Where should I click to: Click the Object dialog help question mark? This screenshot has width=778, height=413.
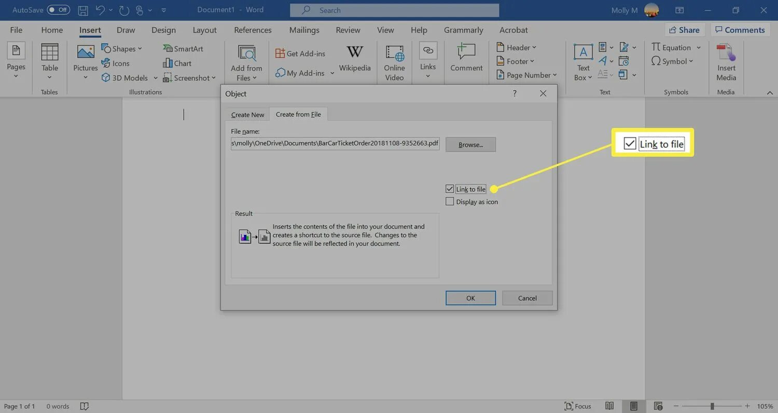[x=515, y=93]
